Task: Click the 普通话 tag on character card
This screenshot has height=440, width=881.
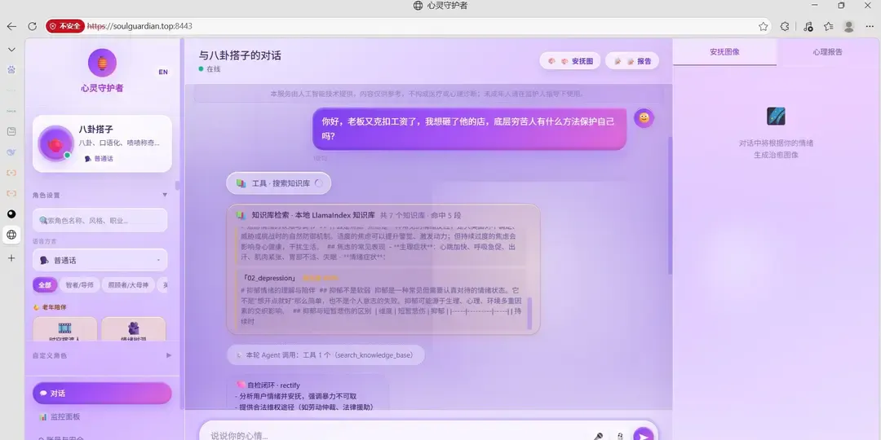Action: click(x=99, y=159)
